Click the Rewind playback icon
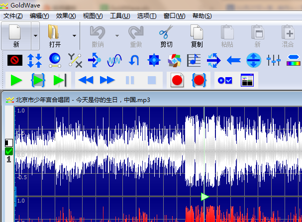 86,80
